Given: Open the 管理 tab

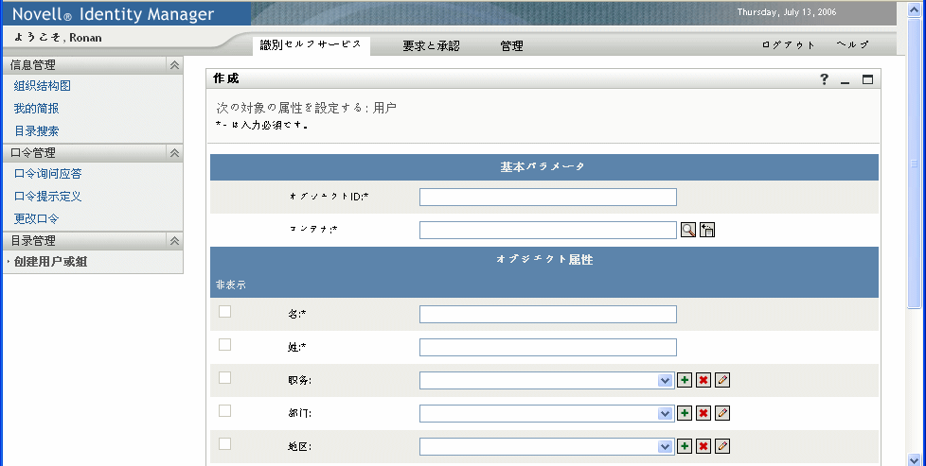Looking at the screenshot, I should pyautogui.click(x=511, y=45).
